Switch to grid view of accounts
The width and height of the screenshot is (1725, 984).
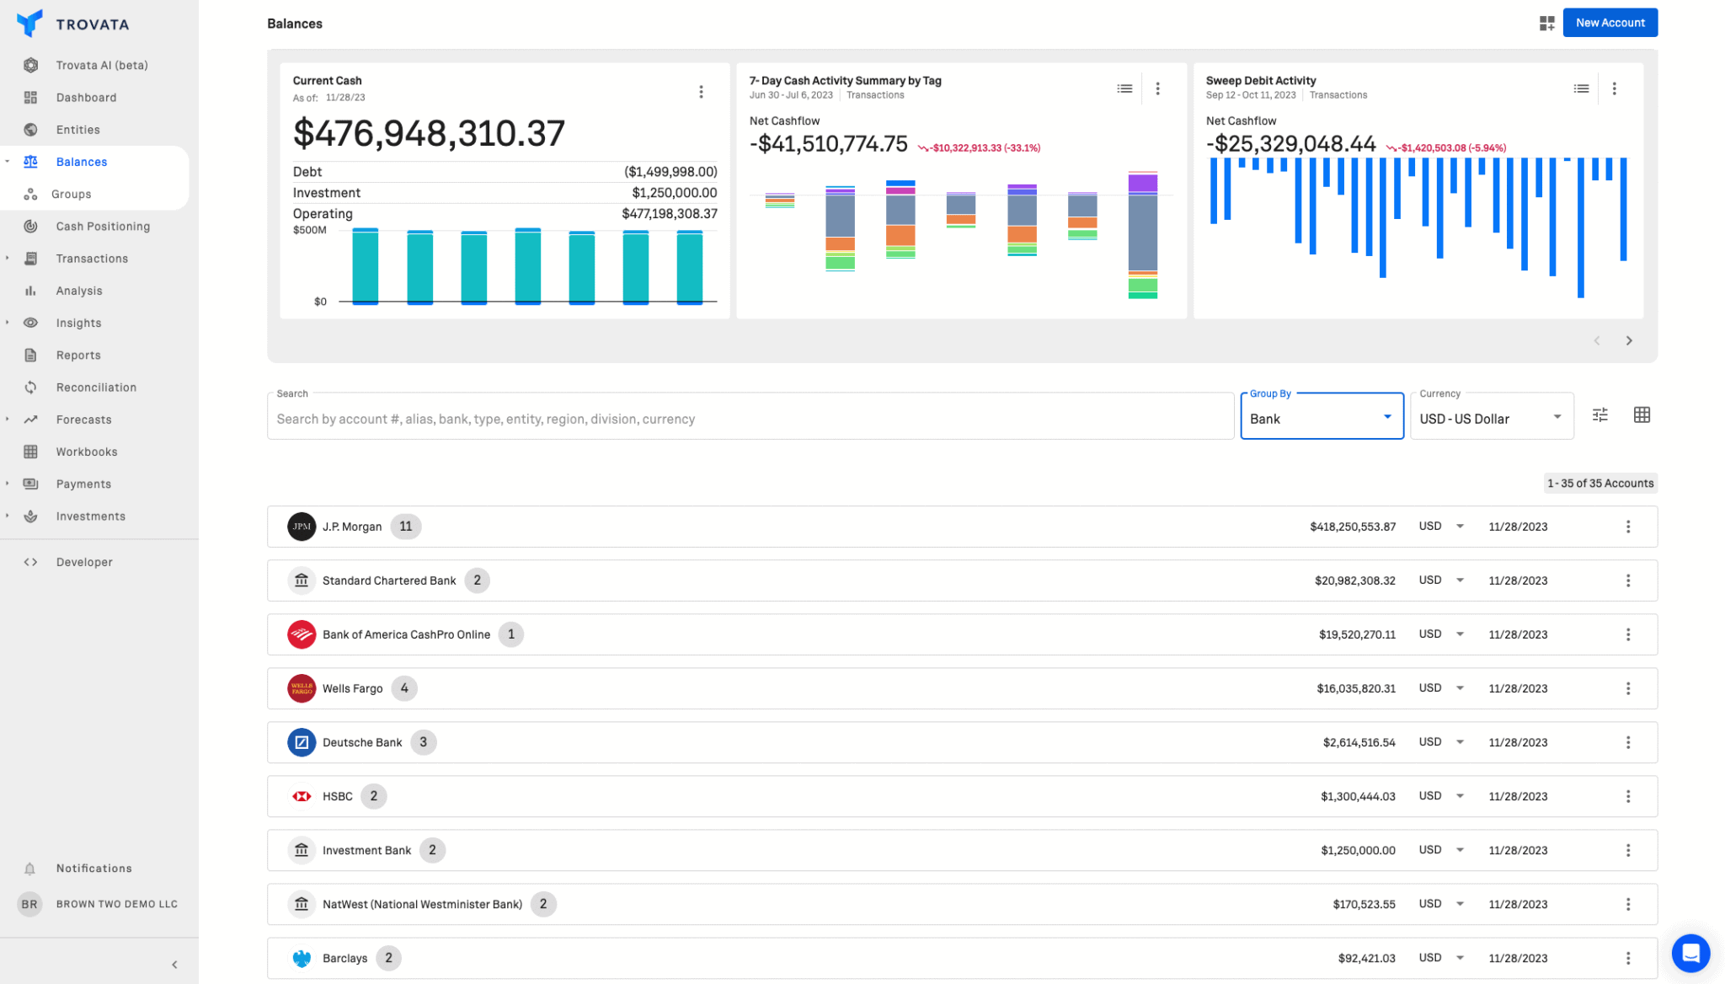[1641, 414]
